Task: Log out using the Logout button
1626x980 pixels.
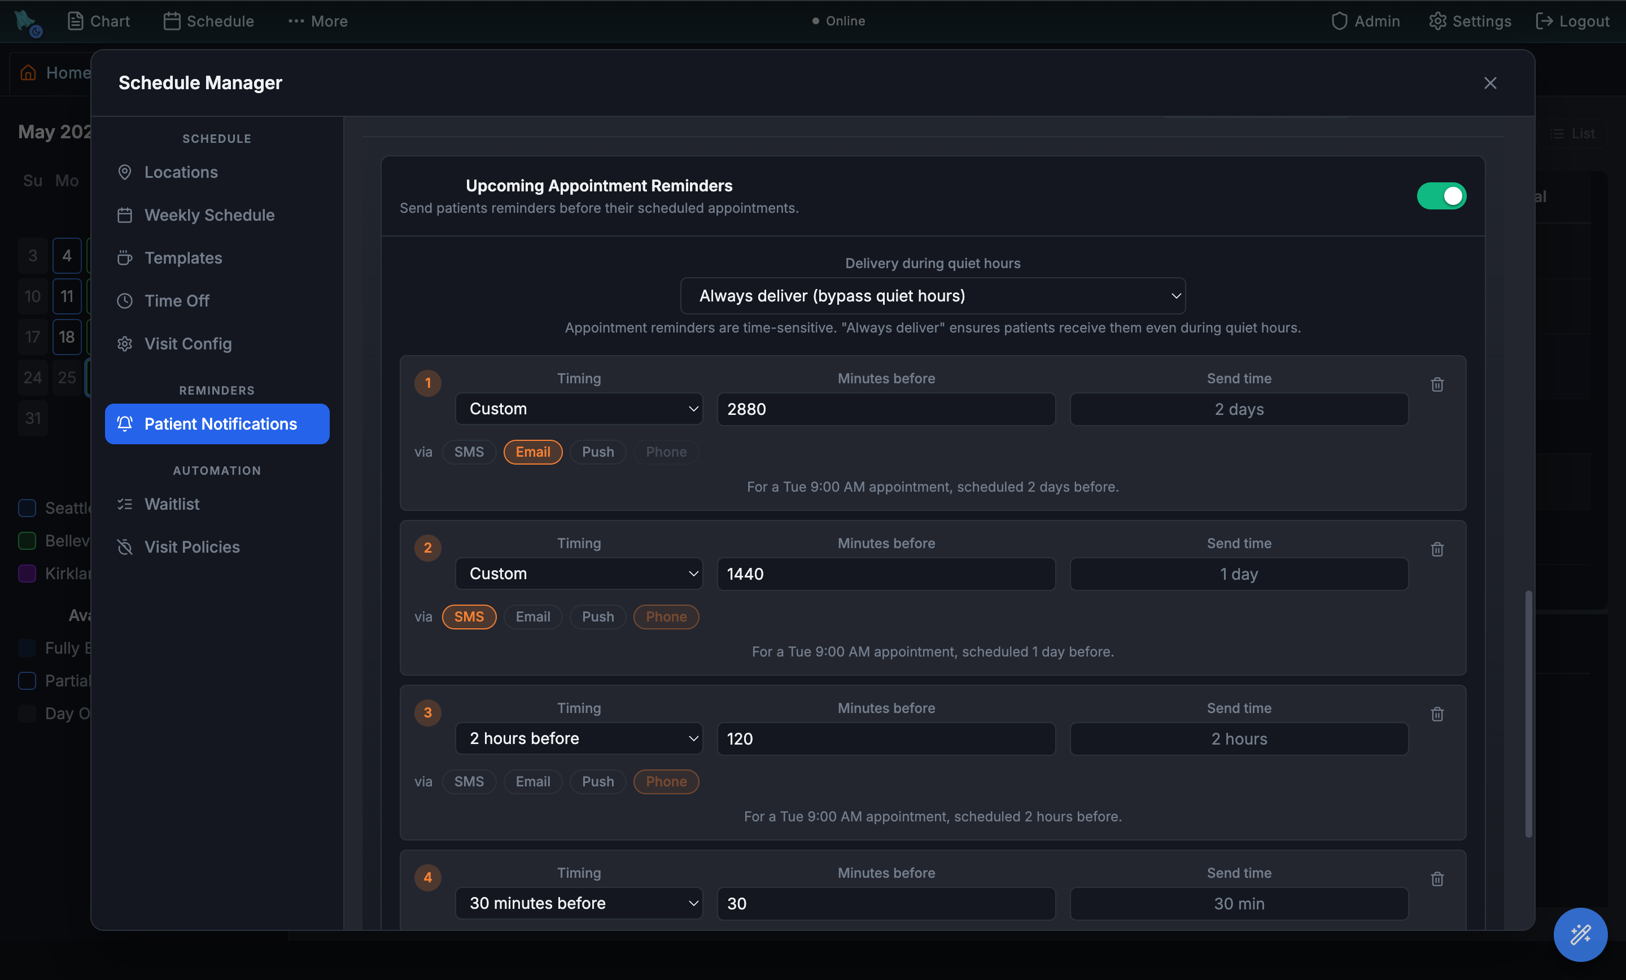Action: (x=1572, y=21)
